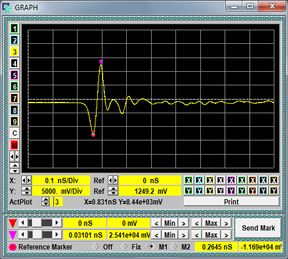Toggle first green Y axis button
The image size is (288, 259).
(x=188, y=191)
